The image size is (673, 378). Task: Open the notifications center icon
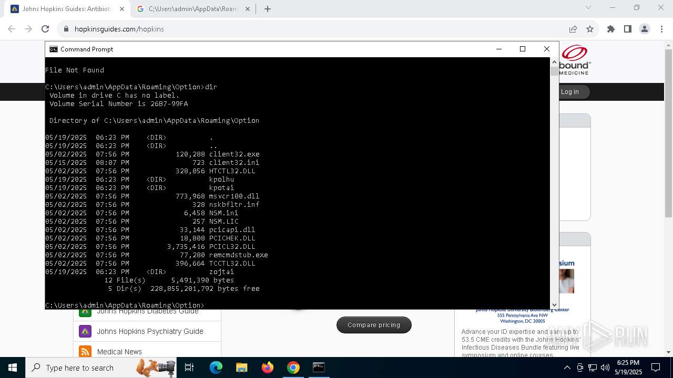pos(656,367)
